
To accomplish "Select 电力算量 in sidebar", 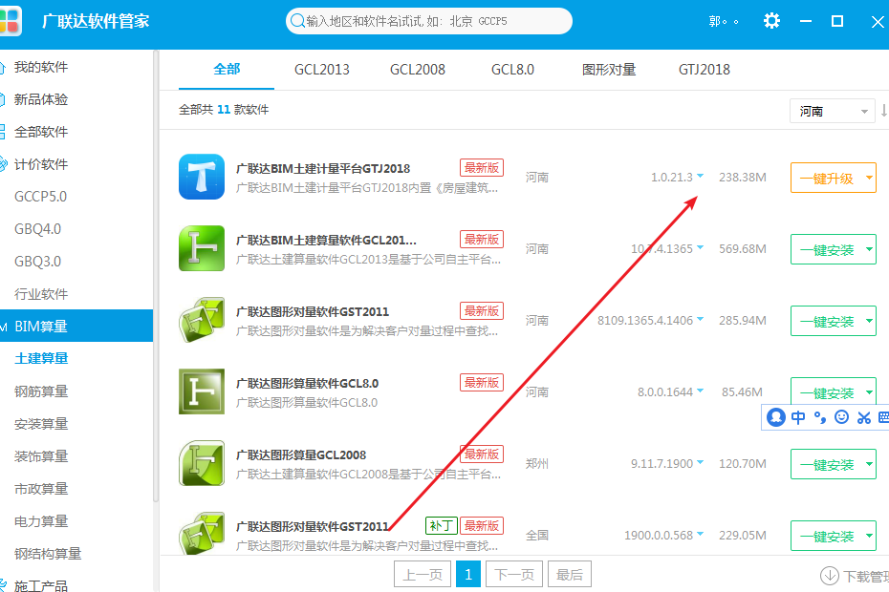I will 41,520.
